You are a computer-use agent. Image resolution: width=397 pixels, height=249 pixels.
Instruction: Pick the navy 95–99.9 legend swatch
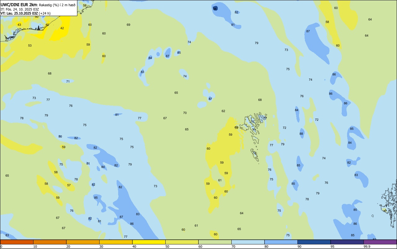pyautogui.click(x=347, y=242)
